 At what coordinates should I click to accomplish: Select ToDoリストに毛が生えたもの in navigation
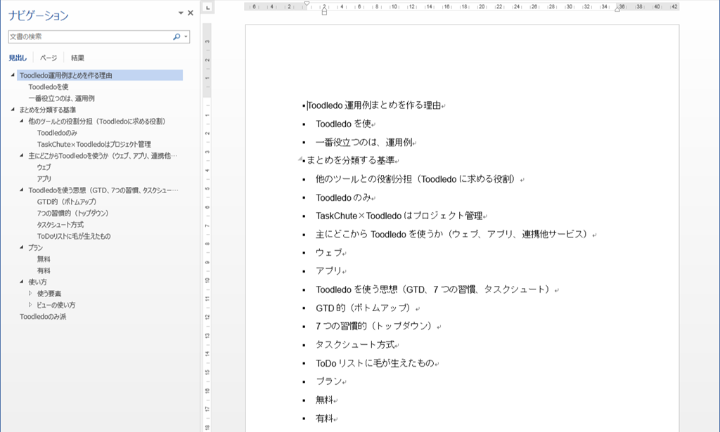73,236
